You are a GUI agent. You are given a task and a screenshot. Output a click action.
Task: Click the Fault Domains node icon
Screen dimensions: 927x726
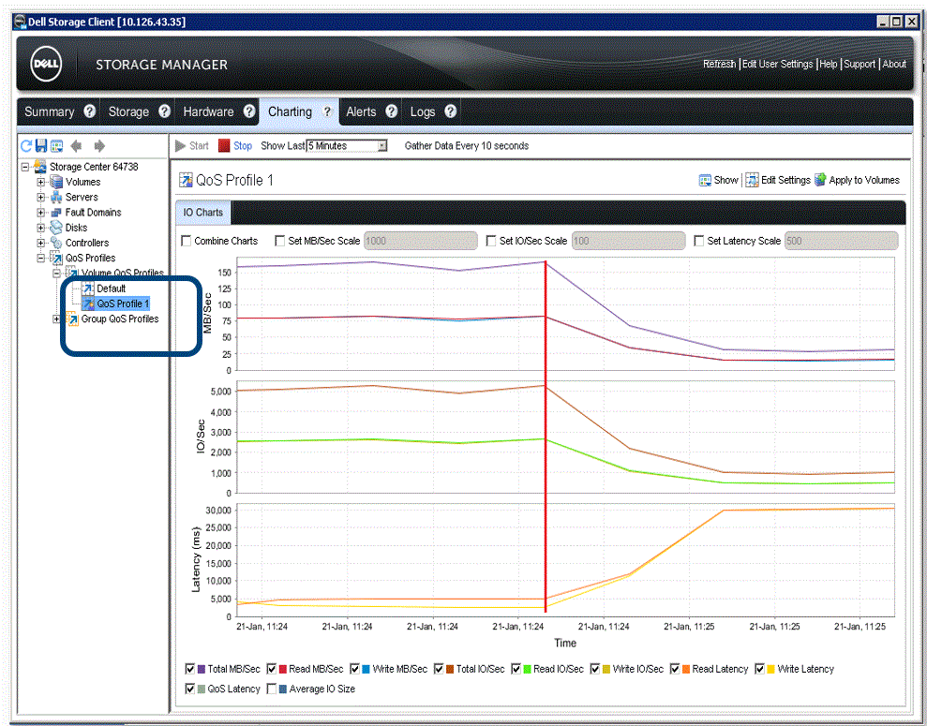point(56,212)
